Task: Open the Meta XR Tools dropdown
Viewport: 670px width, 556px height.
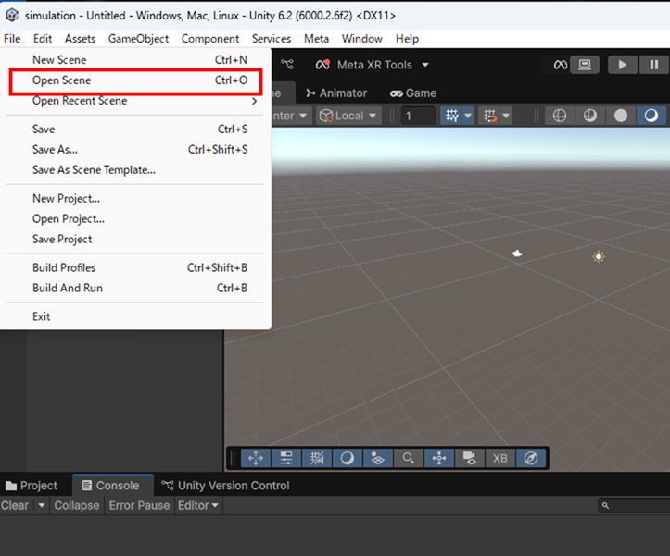Action: pyautogui.click(x=372, y=65)
